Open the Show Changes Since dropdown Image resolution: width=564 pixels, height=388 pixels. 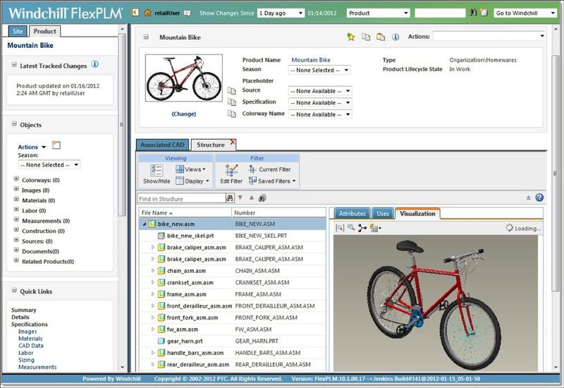pyautogui.click(x=281, y=13)
